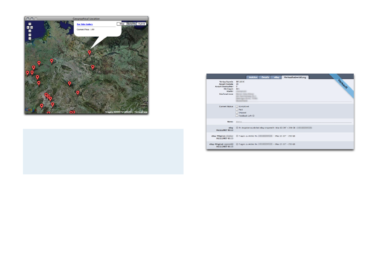The width and height of the screenshot is (384, 269).
Task: Click the Hit Count value '441'
Action: [238, 89]
